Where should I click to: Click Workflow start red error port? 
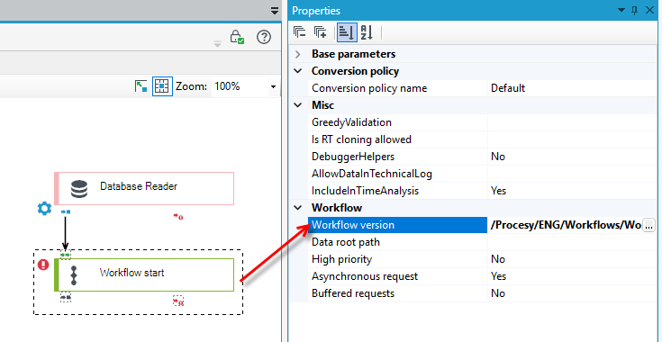pos(178,301)
